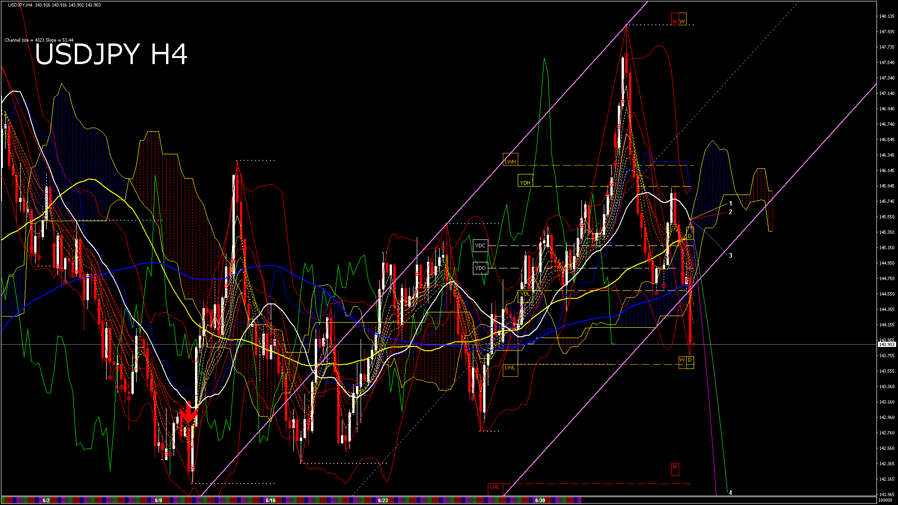The width and height of the screenshot is (898, 505).
Task: Click the red LML label box
Action: pyautogui.click(x=495, y=489)
